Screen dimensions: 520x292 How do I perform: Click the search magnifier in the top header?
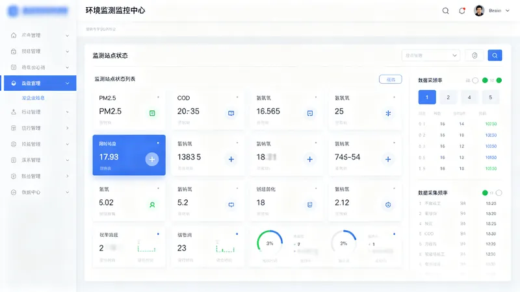(x=445, y=10)
